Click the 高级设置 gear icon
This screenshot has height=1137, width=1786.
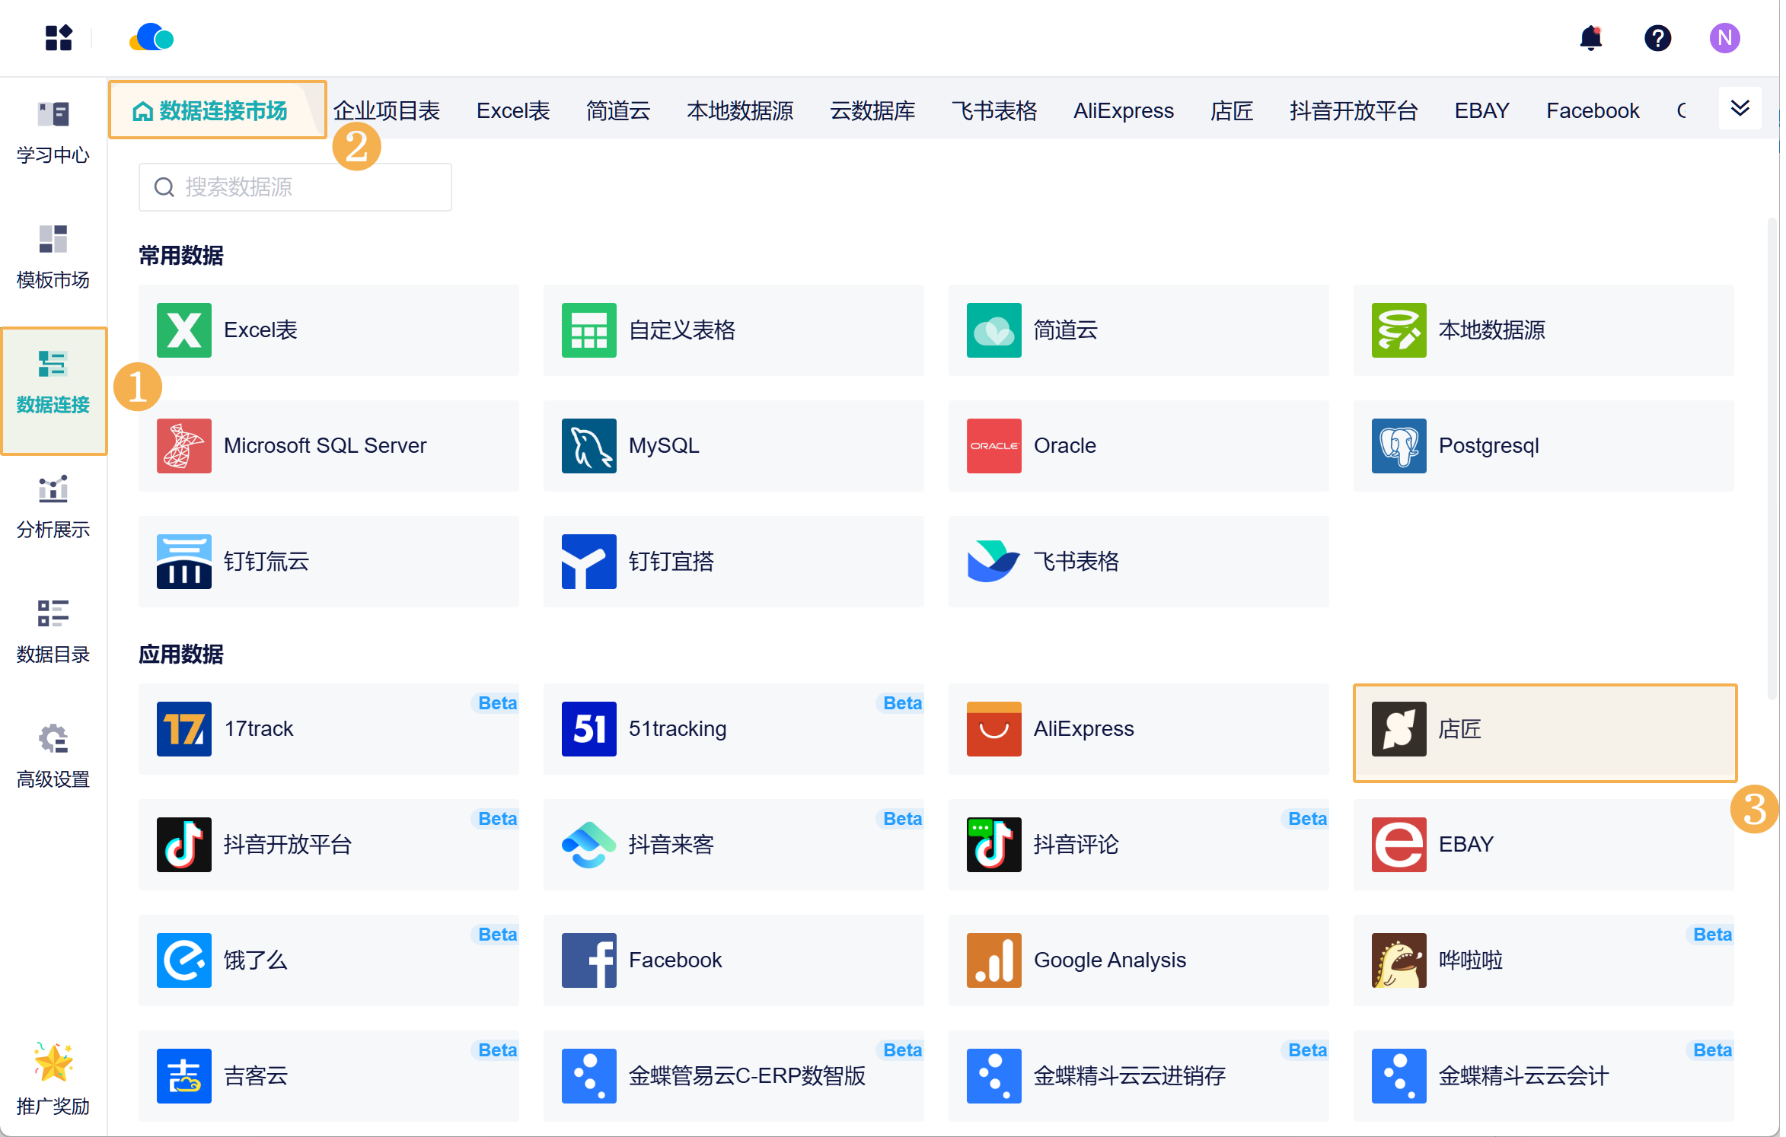[x=53, y=738]
